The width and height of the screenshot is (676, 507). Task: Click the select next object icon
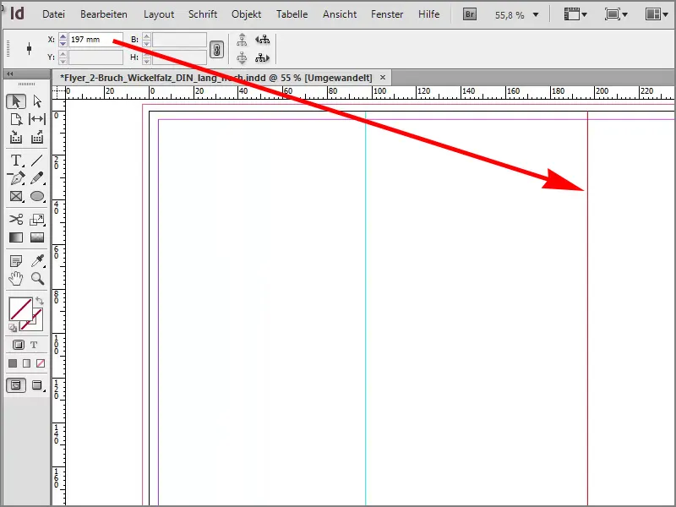262,57
